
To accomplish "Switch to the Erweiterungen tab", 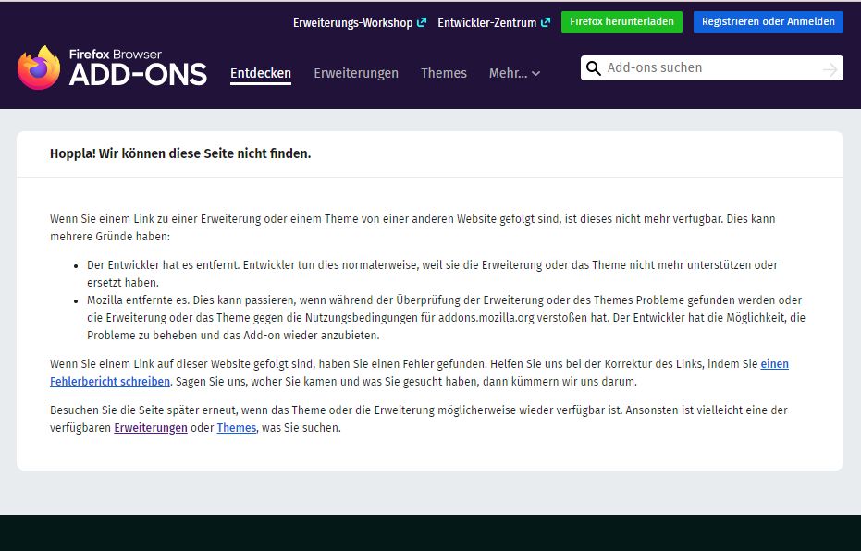I will coord(356,74).
